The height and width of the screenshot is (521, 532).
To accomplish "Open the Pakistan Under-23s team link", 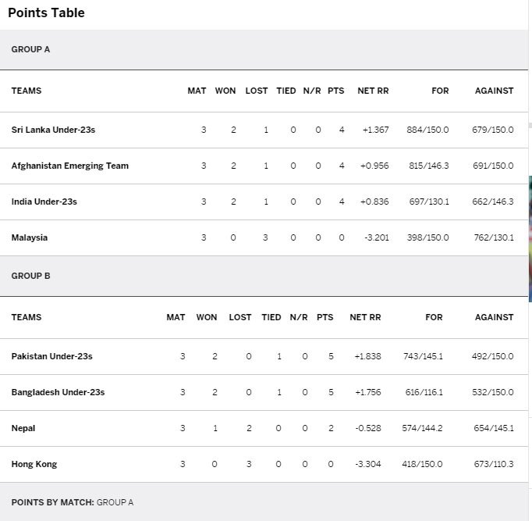I will click(52, 356).
